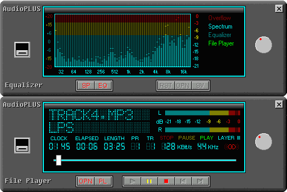Skip to the next track
Viewport: 287px width, 192px height.
[x=200, y=181]
